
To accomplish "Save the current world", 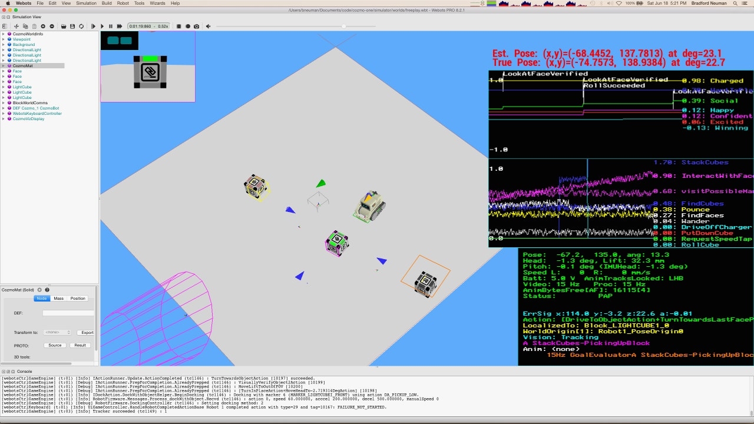I will [x=72, y=26].
